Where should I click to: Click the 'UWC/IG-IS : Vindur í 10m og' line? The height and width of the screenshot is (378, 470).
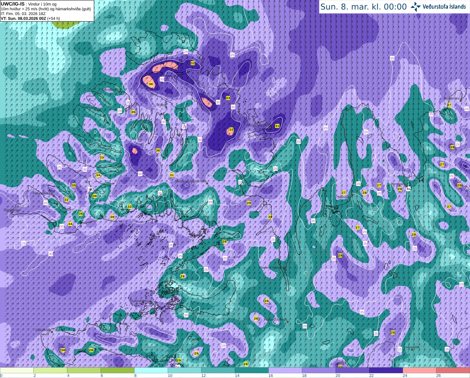(28, 4)
